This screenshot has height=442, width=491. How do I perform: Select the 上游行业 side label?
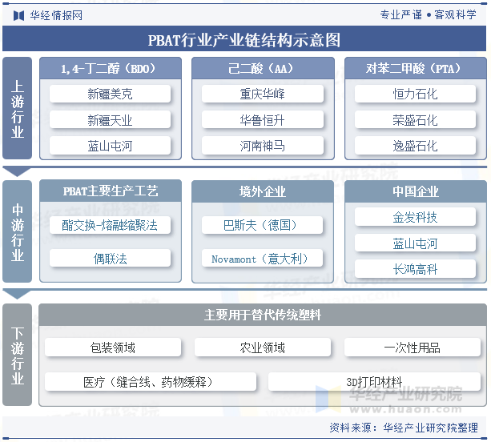click(x=18, y=108)
